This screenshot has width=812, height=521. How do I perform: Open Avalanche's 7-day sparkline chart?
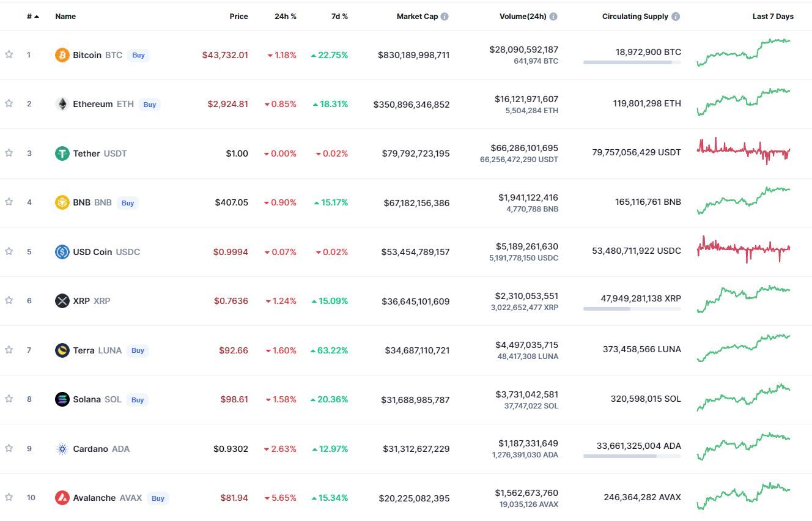pos(744,496)
